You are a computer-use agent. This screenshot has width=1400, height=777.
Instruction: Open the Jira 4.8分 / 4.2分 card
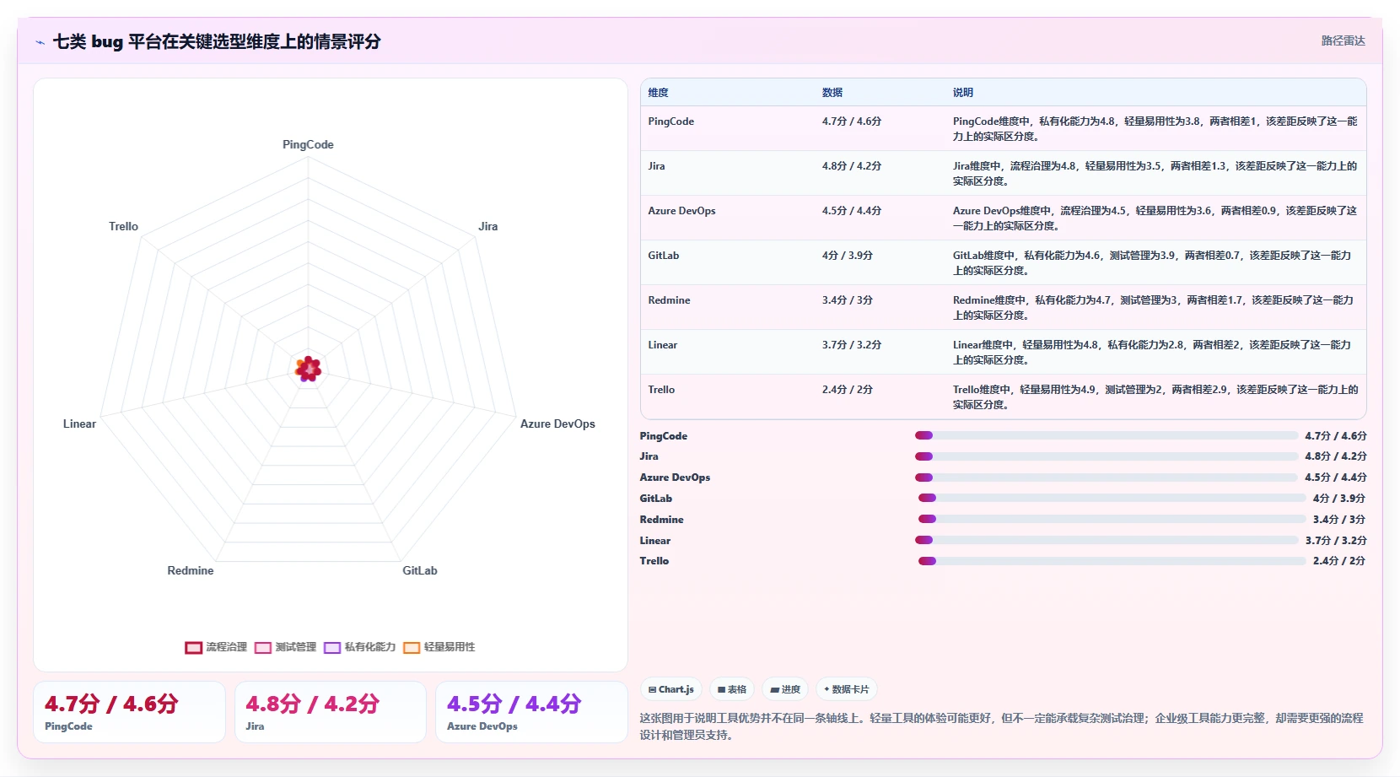331,712
